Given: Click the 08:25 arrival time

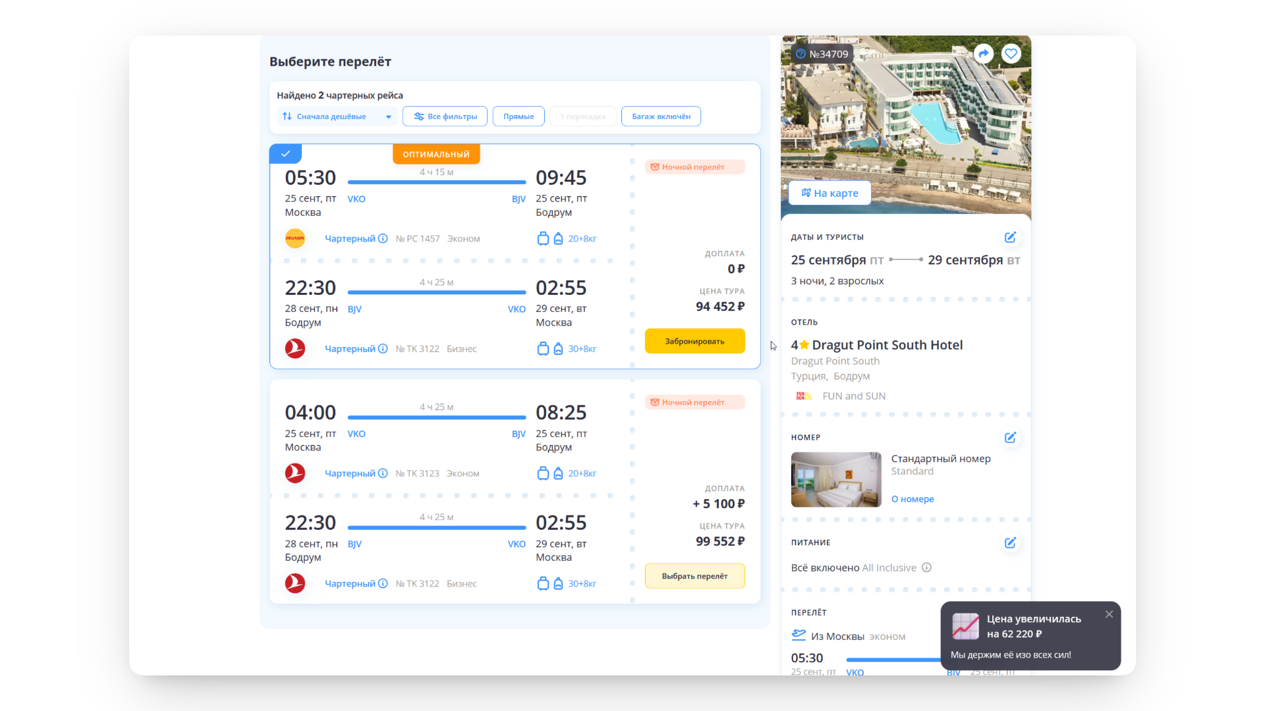Looking at the screenshot, I should coord(561,413).
